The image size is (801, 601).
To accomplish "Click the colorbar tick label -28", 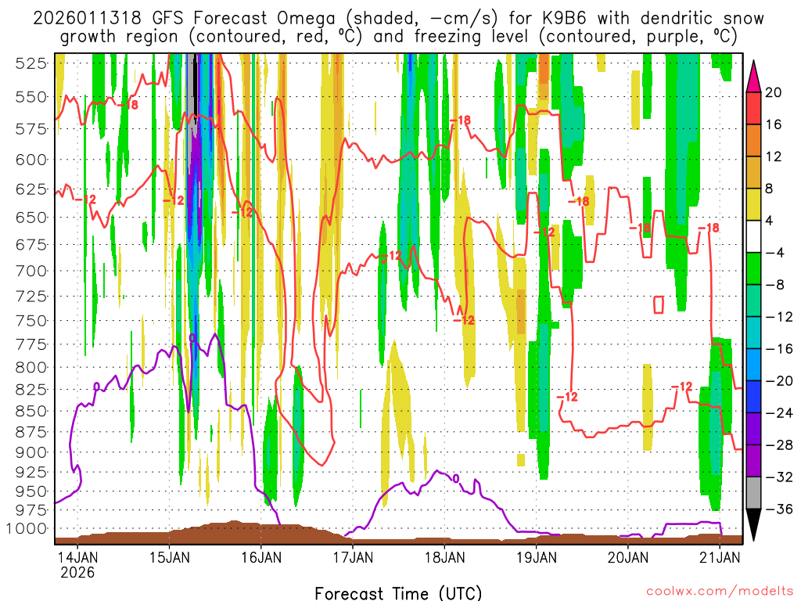I will pyautogui.click(x=779, y=445).
